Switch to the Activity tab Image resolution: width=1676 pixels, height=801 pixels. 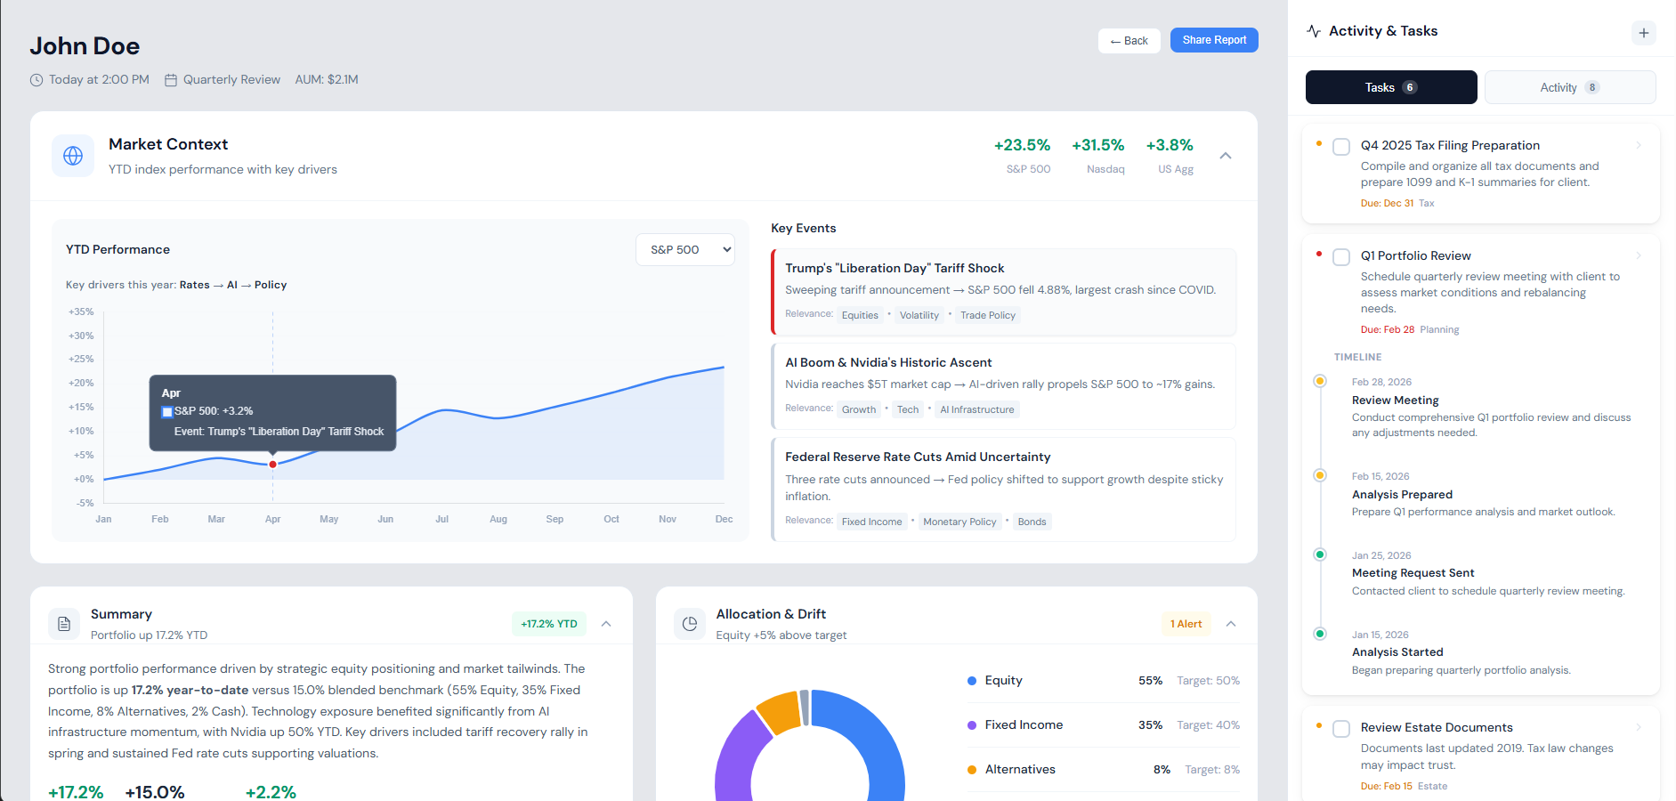click(1569, 87)
